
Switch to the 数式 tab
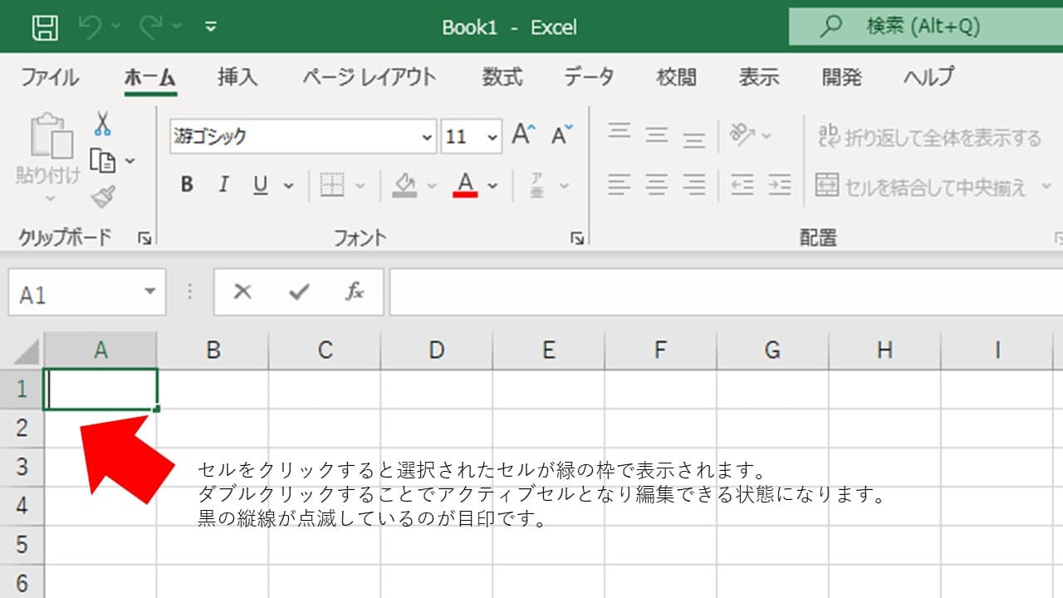[x=502, y=77]
